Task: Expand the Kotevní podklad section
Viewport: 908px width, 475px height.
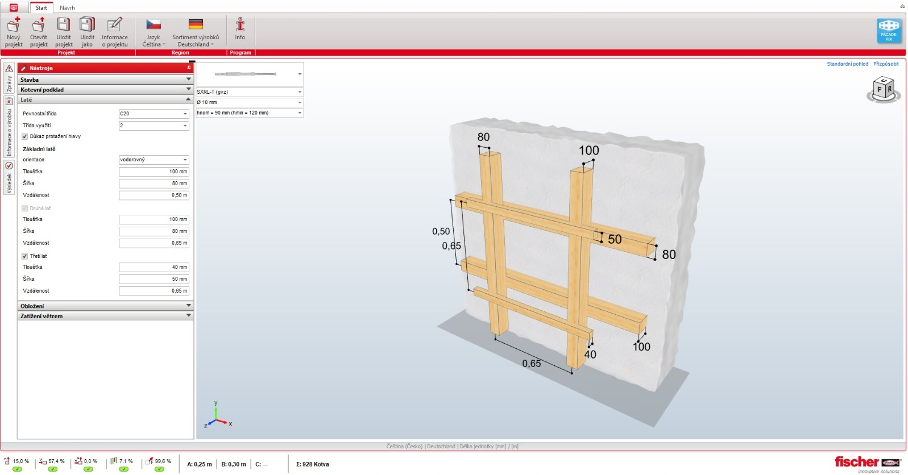Action: click(x=106, y=90)
